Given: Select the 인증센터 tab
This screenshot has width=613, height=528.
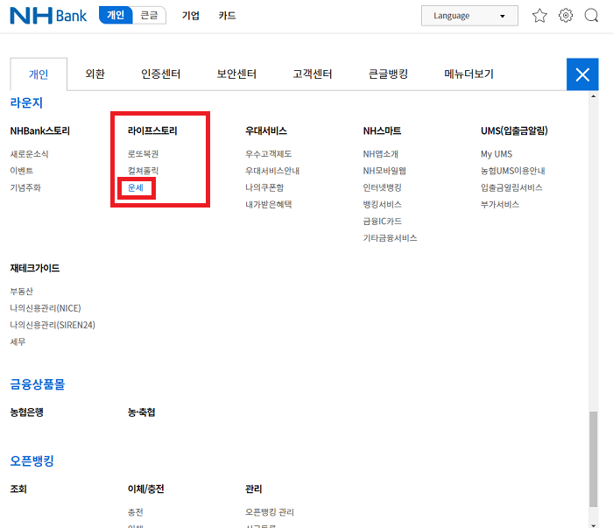Looking at the screenshot, I should 160,74.
